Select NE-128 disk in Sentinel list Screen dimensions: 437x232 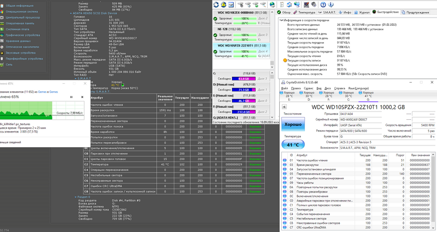241,34
